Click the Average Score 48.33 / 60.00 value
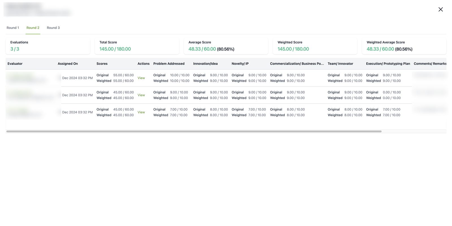Image resolution: width=452 pixels, height=226 pixels. click(211, 49)
